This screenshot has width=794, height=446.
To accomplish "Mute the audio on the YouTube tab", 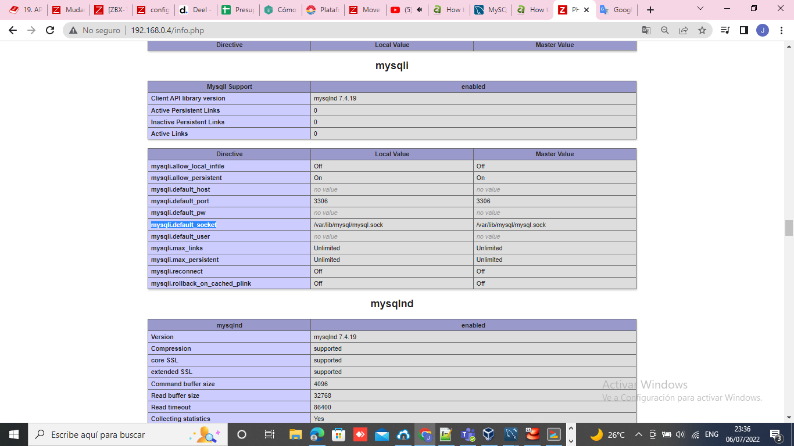I will (x=419, y=10).
